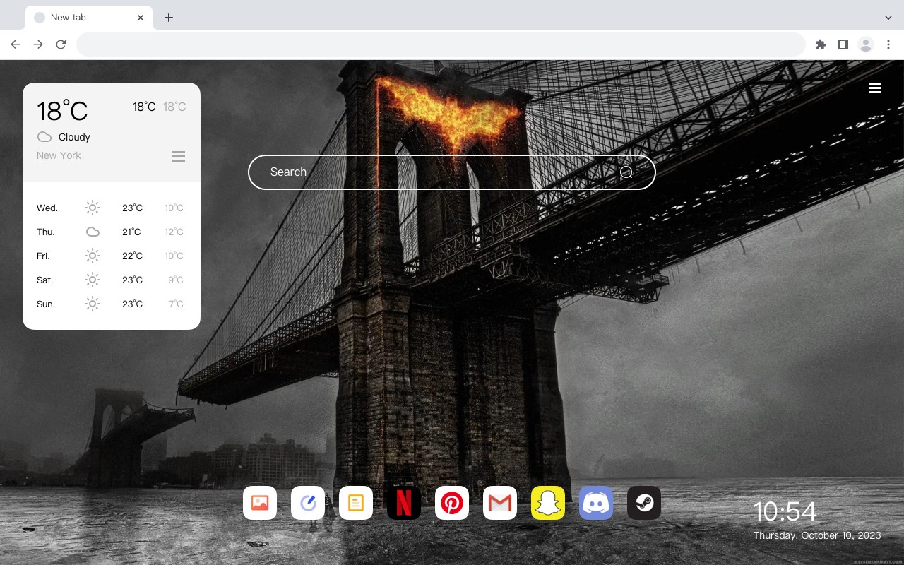This screenshot has width=904, height=565.
Task: Select the New tab tab
Action: (x=89, y=18)
